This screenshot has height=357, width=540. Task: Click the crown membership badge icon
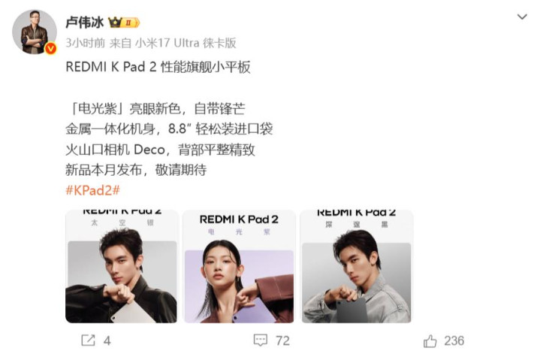[x=115, y=23]
